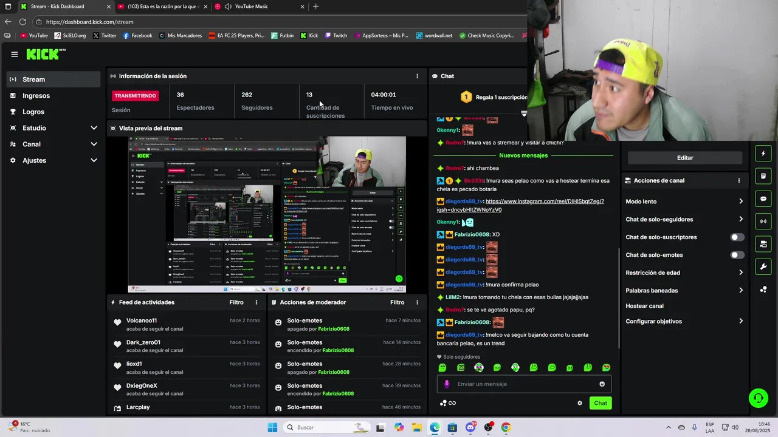This screenshot has height=437, width=778.
Task: Open Acciones de moderador three-dot menu
Action: [417, 302]
